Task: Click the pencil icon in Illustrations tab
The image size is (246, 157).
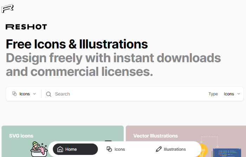Action: [x=158, y=149]
